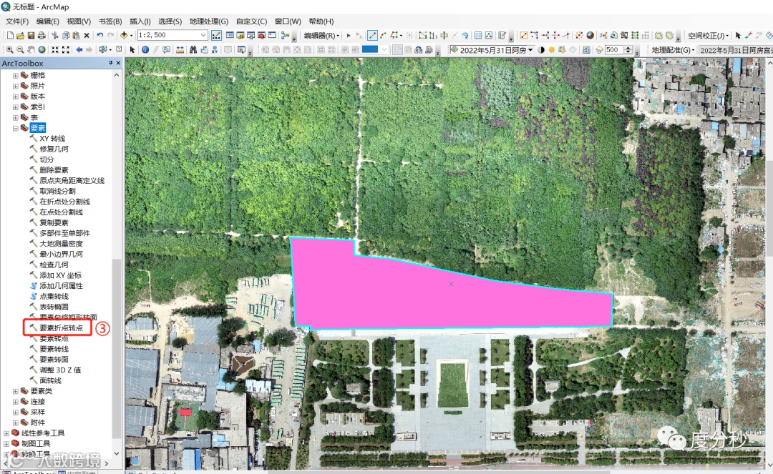Open a map document via folder icon
Image resolution: width=773 pixels, height=474 pixels.
point(20,36)
